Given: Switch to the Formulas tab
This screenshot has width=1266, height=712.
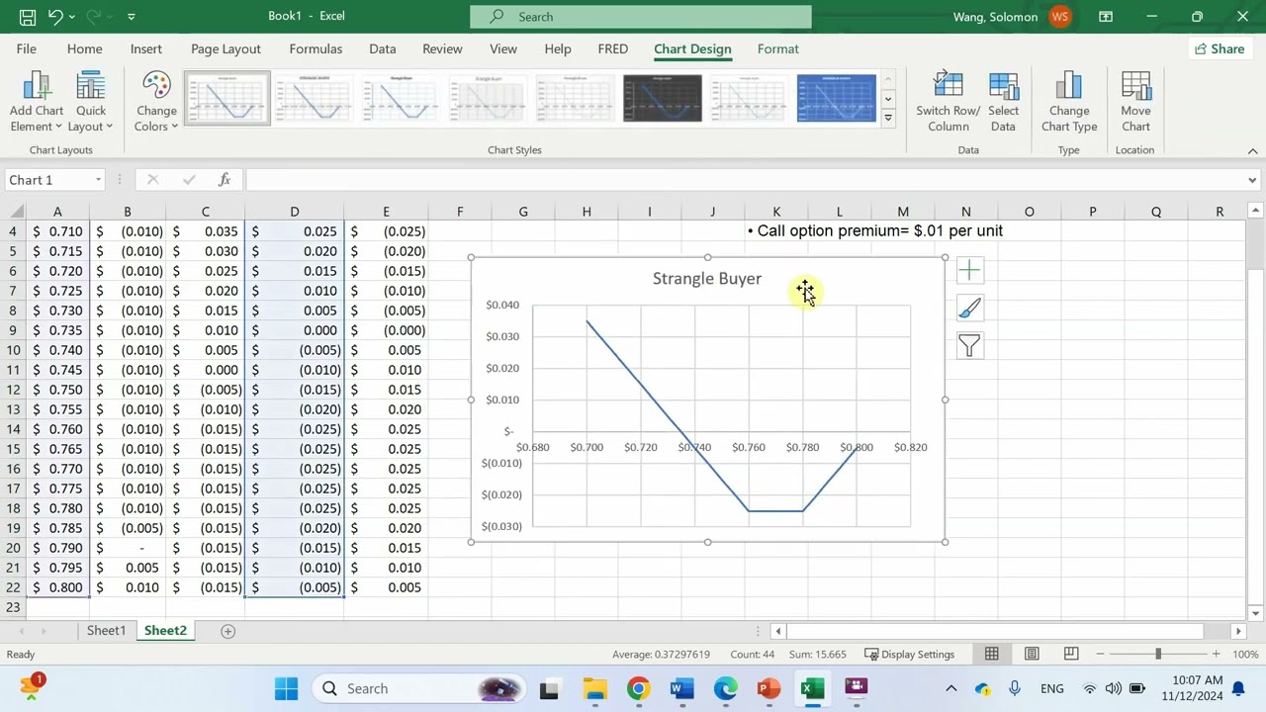Looking at the screenshot, I should click(316, 48).
